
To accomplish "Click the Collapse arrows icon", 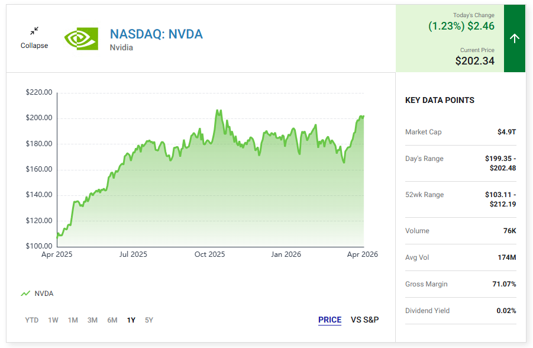I will click(34, 31).
